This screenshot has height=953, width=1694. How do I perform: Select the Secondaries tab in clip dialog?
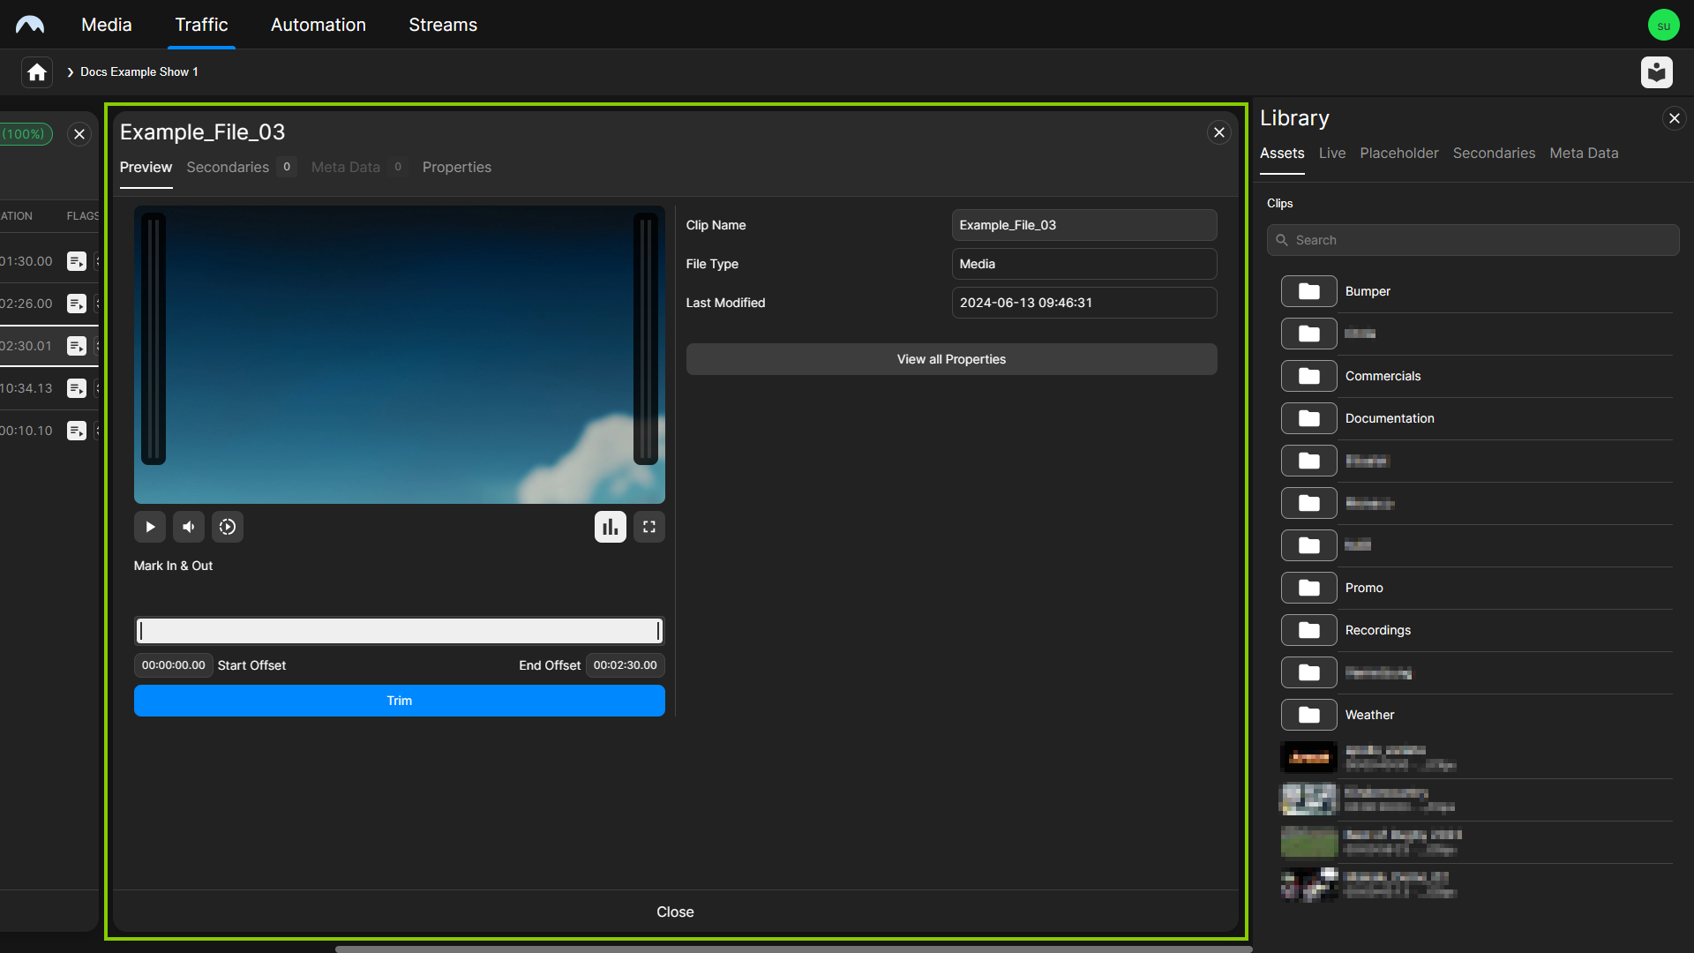(x=226, y=167)
